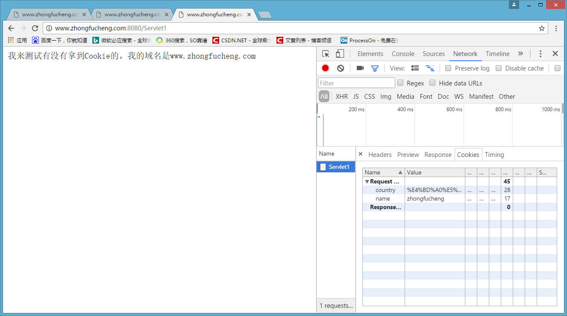Activate the inspect element picker
Screen dimensions: 567x316
(326, 54)
